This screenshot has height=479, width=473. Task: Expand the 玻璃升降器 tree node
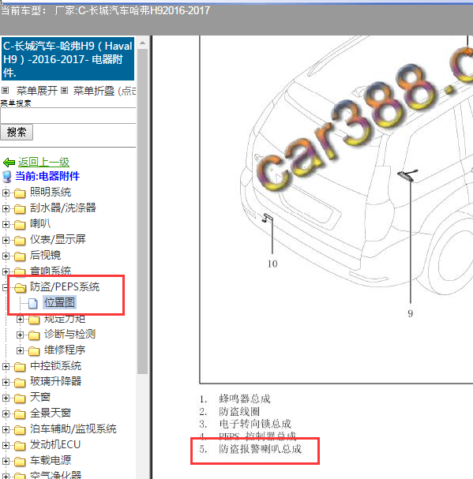[6, 382]
